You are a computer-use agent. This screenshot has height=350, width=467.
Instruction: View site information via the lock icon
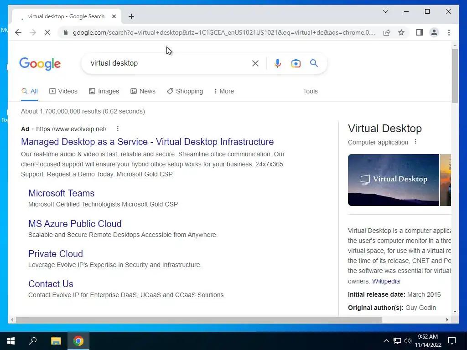click(66, 32)
